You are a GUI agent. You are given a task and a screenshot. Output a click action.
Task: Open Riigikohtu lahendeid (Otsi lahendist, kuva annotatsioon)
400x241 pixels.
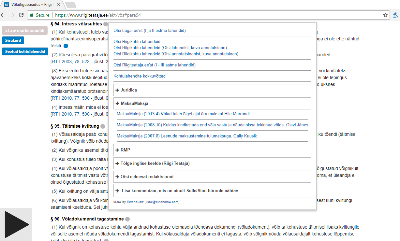170,48
